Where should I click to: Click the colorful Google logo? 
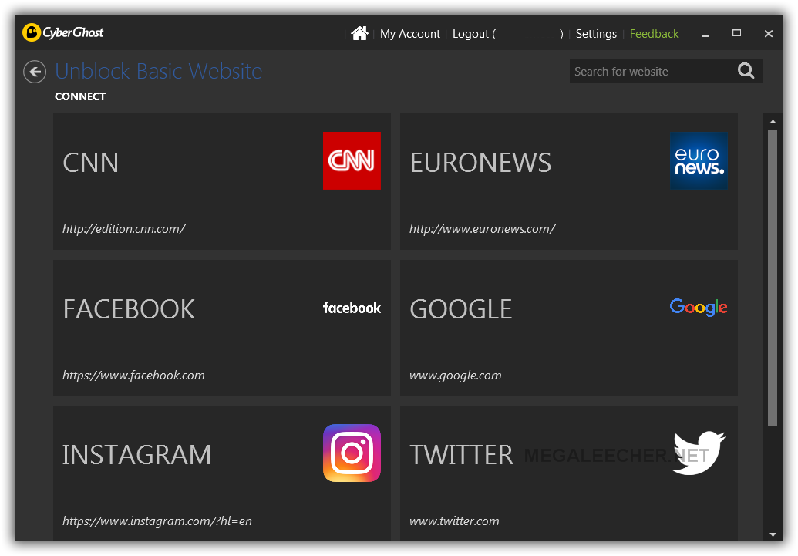(699, 307)
